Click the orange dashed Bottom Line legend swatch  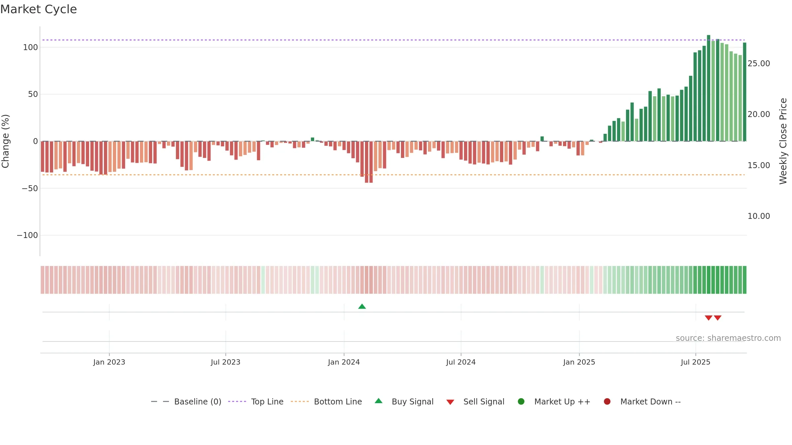pos(300,401)
